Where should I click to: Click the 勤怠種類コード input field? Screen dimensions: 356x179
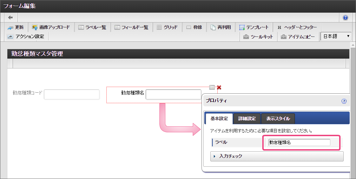[x=72, y=94]
